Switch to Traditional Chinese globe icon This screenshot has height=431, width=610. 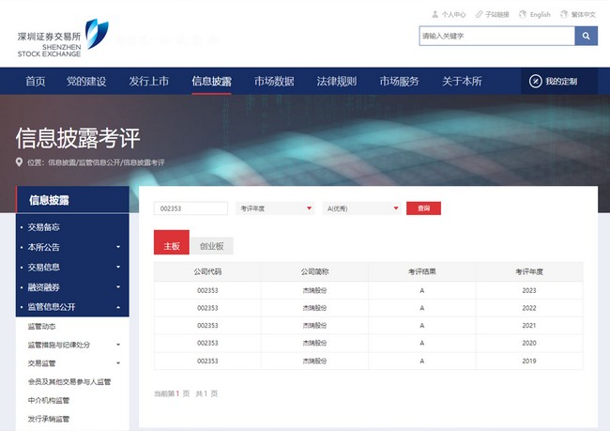pos(564,14)
